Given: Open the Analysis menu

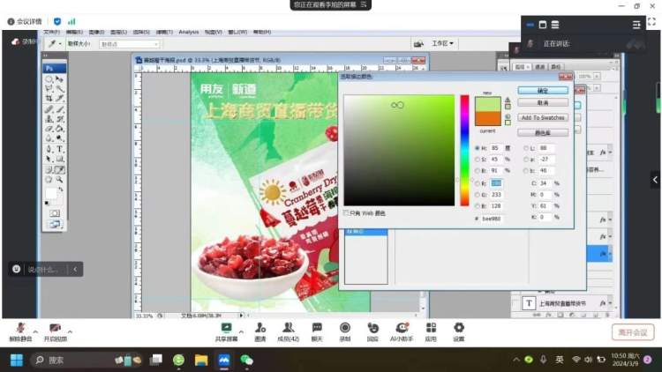Looking at the screenshot, I should point(189,32).
